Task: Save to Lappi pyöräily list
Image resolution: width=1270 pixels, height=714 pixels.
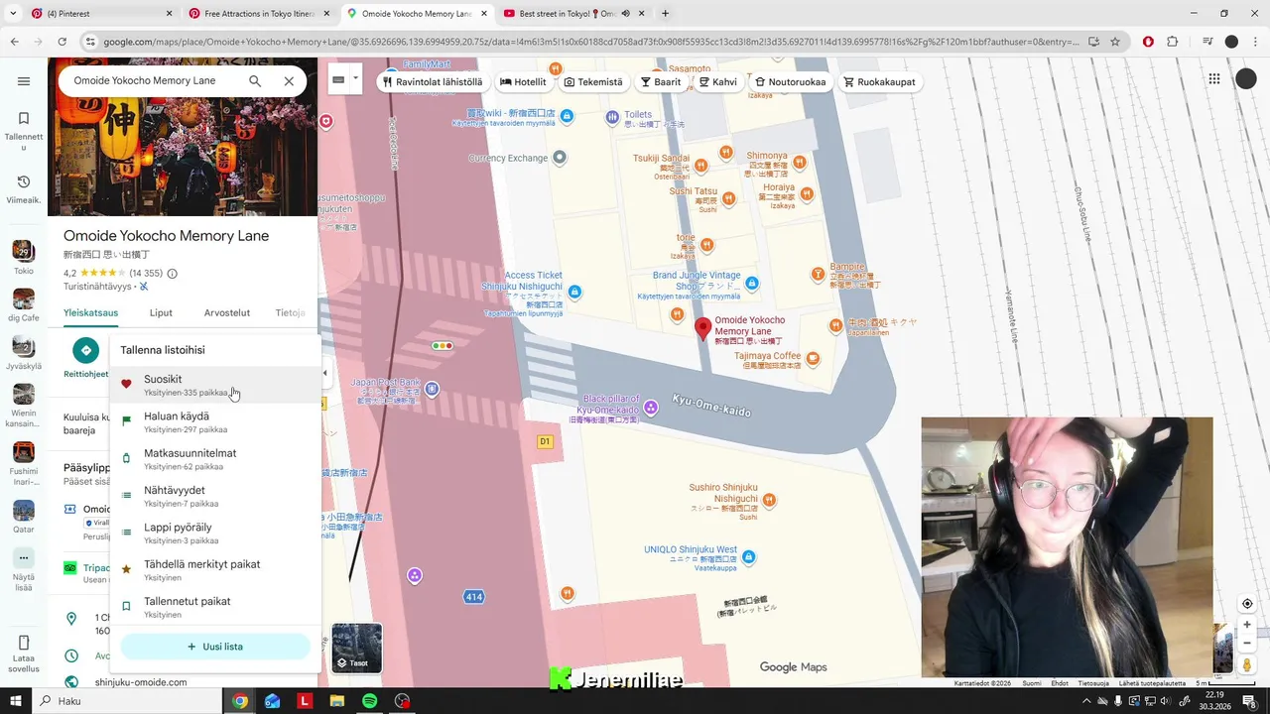Action: 215,534
